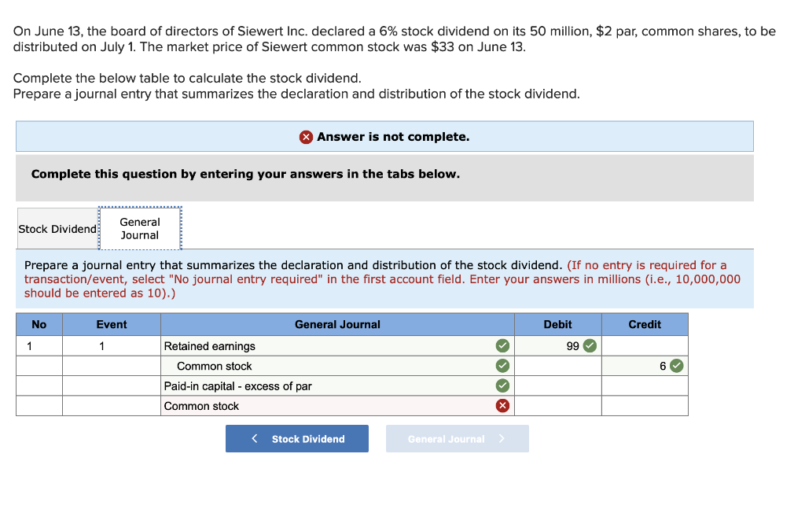Click the green checkmark beside Common stock row
Image resolution: width=805 pixels, height=509 pixels.
502,365
